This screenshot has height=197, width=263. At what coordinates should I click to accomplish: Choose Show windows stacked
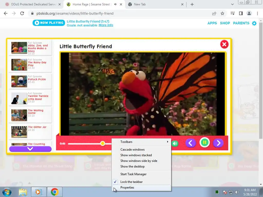tap(142, 155)
